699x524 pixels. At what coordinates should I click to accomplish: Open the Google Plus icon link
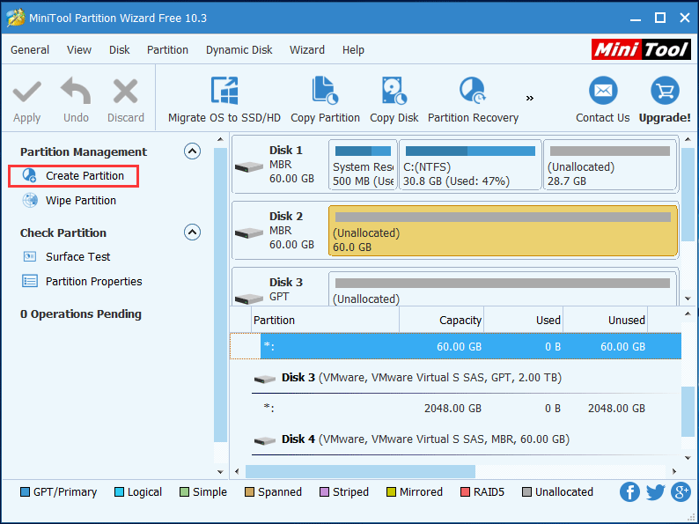[x=681, y=492]
